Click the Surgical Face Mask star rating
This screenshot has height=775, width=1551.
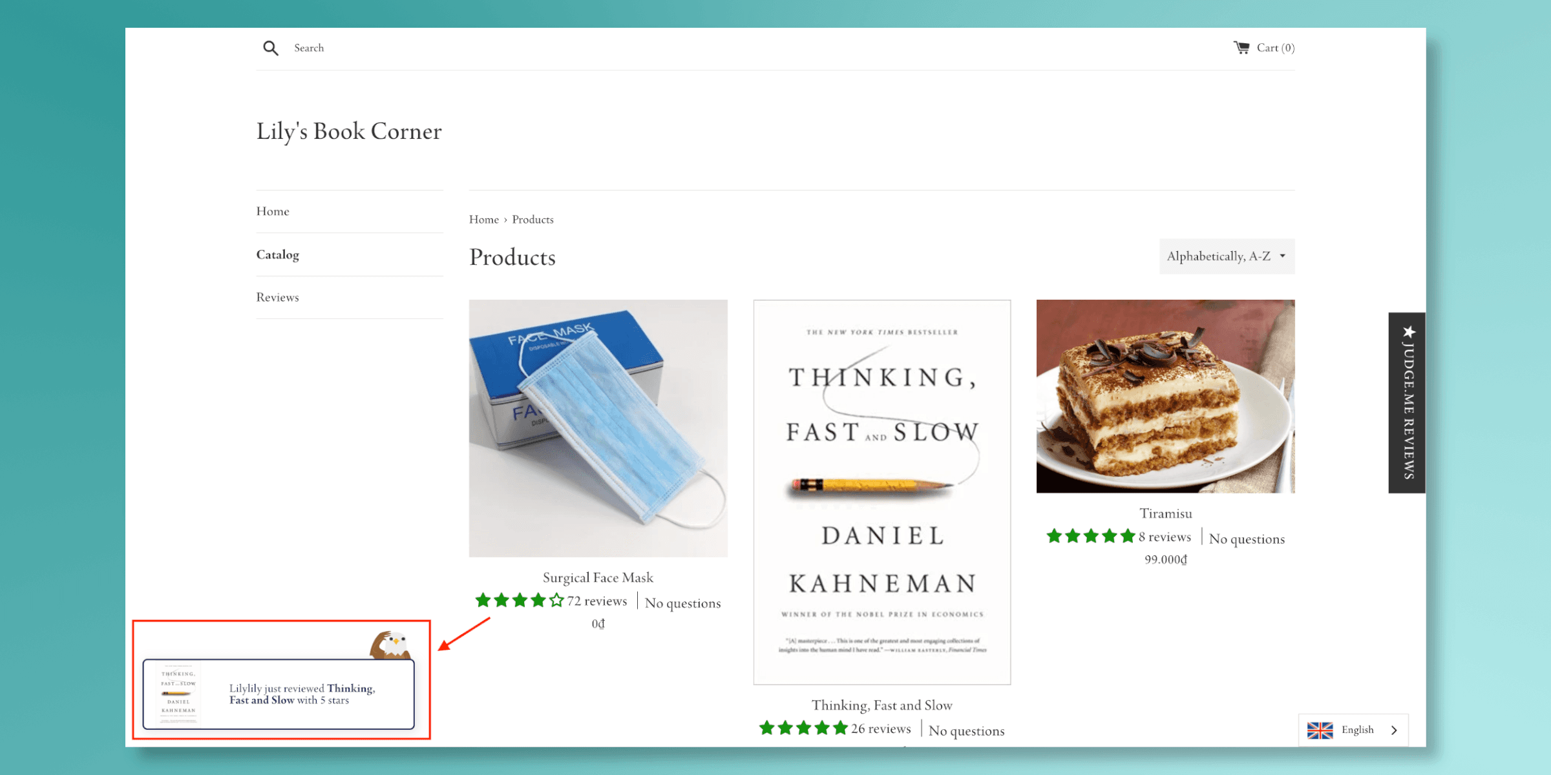point(520,601)
